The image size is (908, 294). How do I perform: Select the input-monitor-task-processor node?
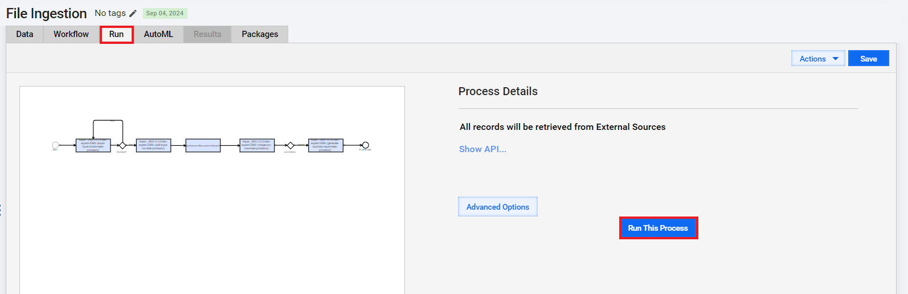pyautogui.click(x=93, y=145)
